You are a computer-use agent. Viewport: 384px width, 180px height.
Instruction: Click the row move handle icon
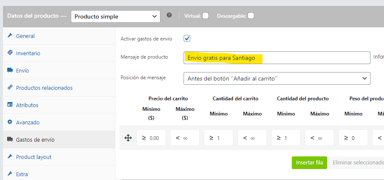[128, 138]
